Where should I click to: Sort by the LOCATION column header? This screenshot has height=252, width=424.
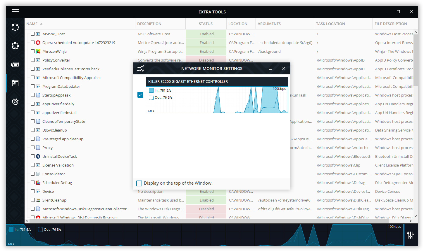pos(238,24)
